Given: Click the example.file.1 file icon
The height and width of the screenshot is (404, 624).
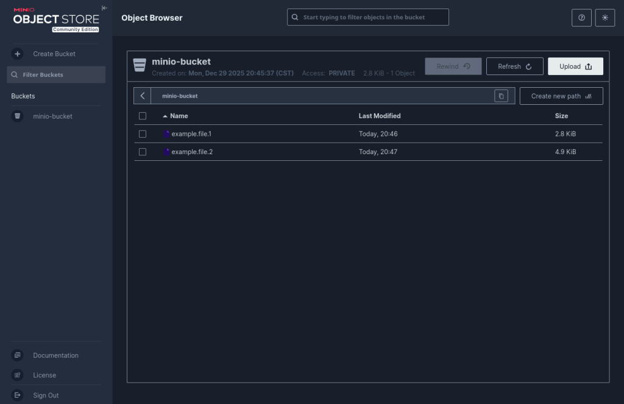Looking at the screenshot, I should 166,134.
